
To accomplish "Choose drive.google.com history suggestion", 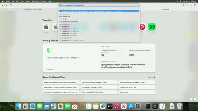I will (99, 17).
